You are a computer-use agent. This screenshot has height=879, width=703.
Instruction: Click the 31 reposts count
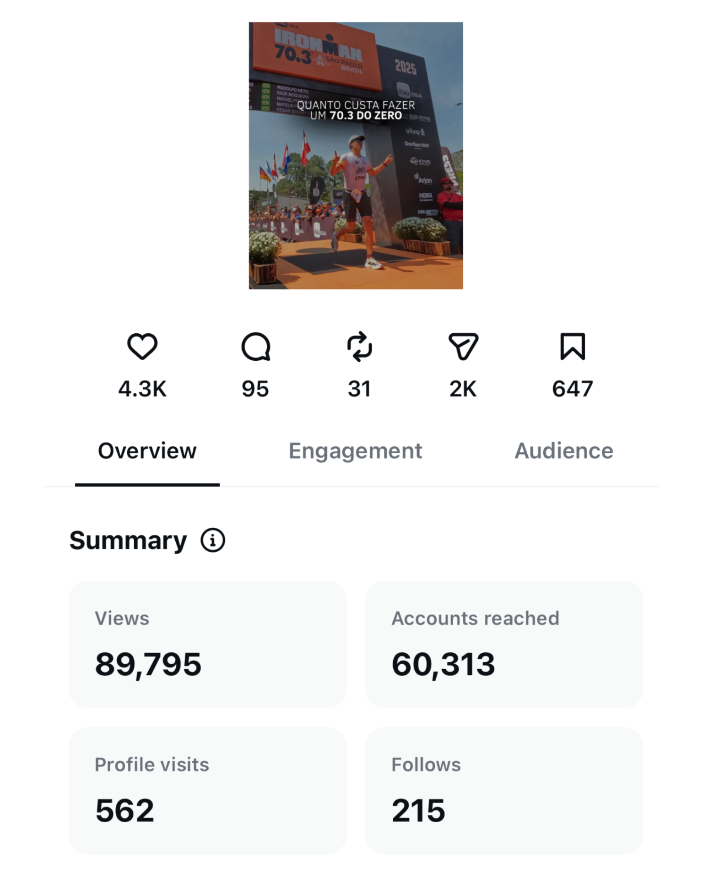[359, 389]
